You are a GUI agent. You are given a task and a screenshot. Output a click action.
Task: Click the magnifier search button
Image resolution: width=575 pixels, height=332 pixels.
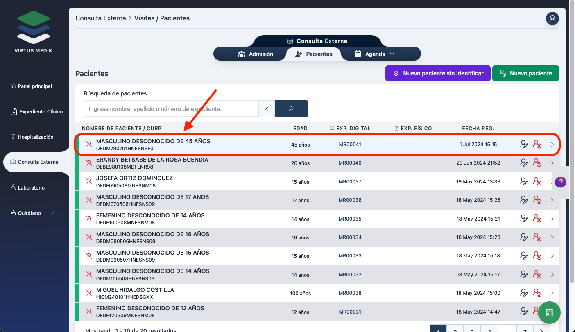[x=291, y=109]
